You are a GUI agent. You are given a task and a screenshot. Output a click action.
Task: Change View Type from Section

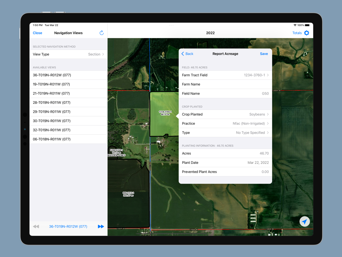tap(68, 54)
